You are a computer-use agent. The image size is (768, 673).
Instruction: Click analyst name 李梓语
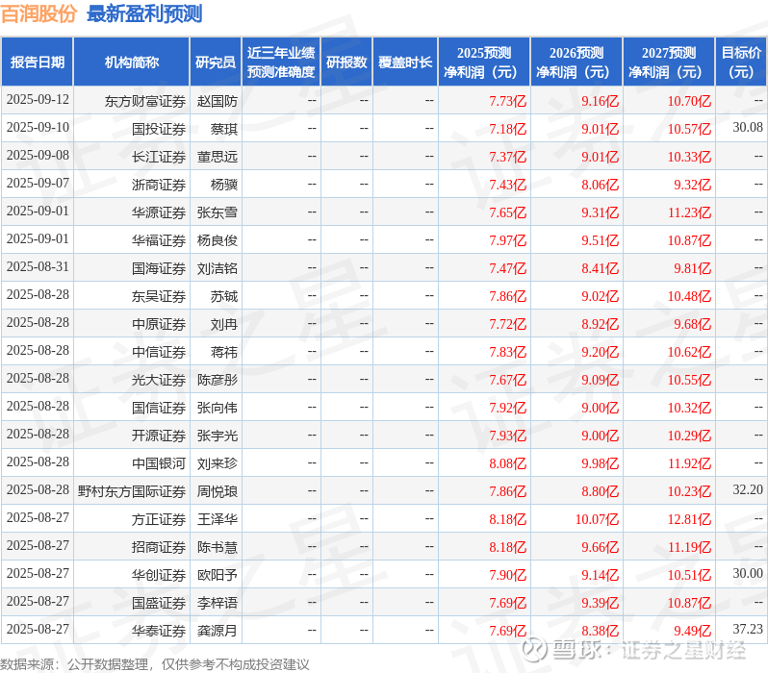217,604
